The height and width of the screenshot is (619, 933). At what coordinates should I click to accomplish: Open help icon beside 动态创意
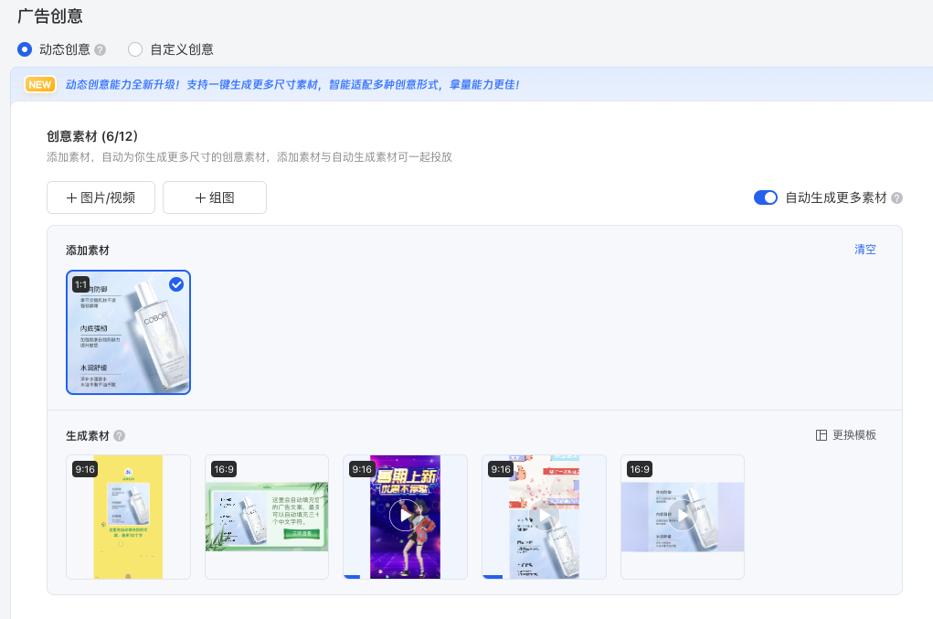coord(100,50)
